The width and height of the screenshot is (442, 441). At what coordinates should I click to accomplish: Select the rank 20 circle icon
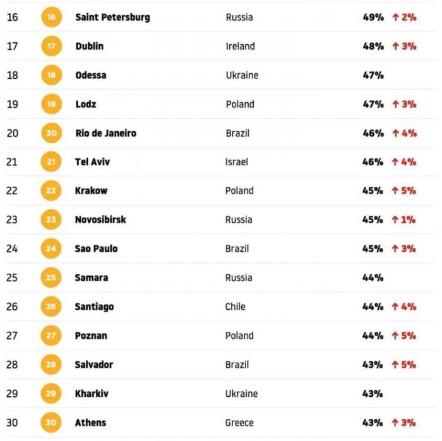(x=51, y=133)
